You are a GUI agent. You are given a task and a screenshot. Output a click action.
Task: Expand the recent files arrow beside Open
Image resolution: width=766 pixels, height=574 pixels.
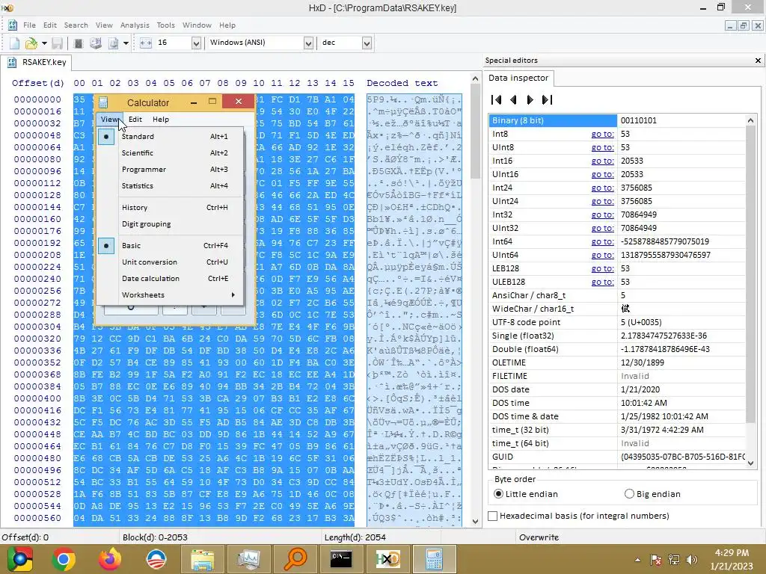[44, 43]
